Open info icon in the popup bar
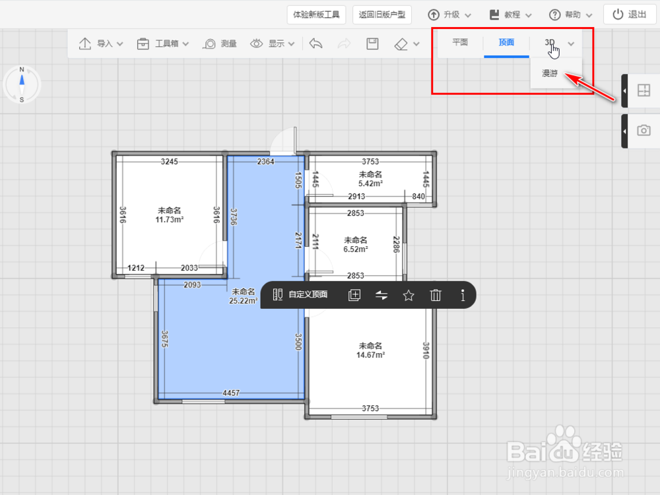This screenshot has height=495, width=660. coord(463,295)
